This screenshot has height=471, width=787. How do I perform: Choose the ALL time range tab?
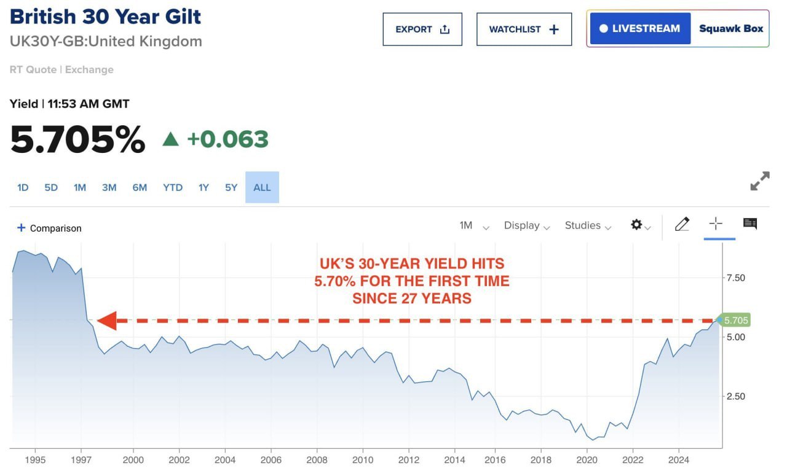click(x=262, y=187)
